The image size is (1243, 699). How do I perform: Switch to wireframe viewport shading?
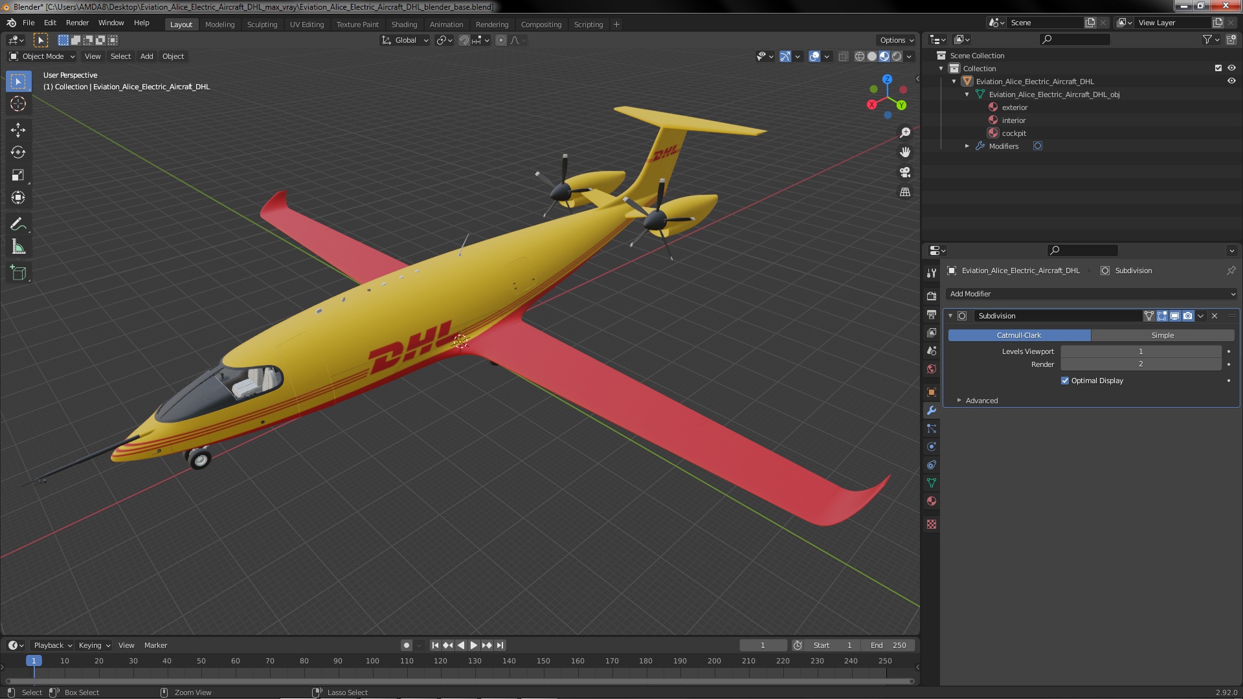click(860, 56)
